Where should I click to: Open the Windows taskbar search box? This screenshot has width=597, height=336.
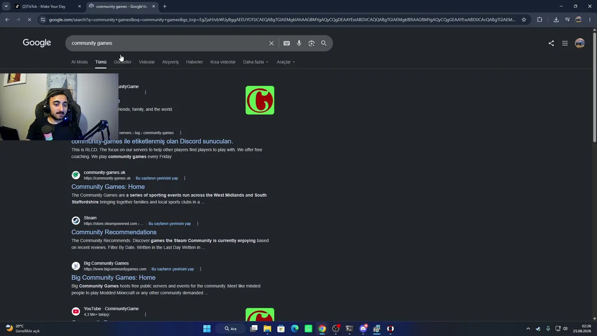[x=232, y=329]
